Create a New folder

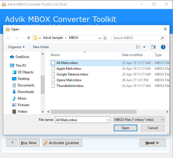41,47
